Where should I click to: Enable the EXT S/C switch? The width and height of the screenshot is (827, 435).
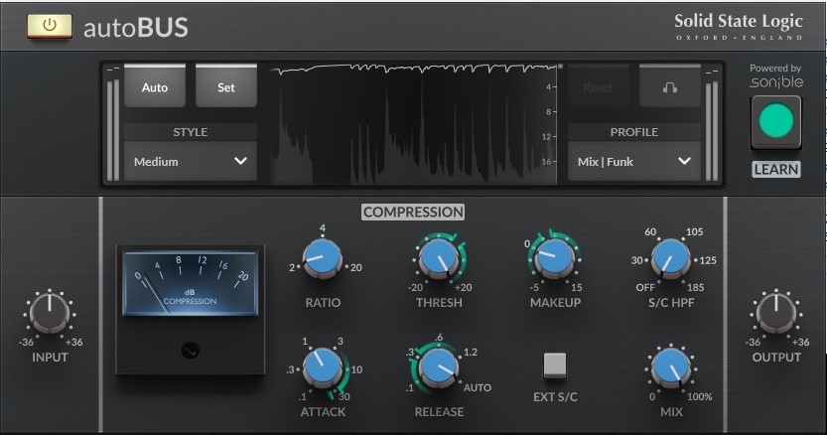(554, 365)
